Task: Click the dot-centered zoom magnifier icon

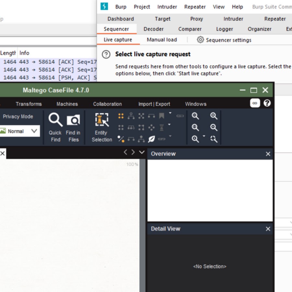Action: click(x=195, y=139)
